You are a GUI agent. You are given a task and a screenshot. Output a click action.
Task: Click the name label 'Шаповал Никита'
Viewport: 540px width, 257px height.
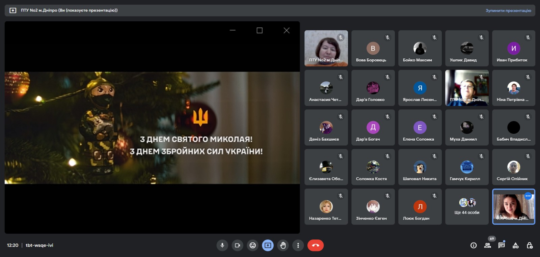pos(420,179)
